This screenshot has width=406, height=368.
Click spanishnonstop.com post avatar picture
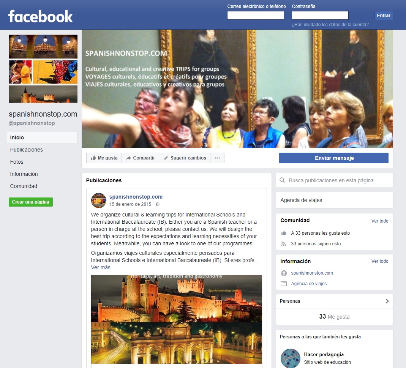[99, 201]
